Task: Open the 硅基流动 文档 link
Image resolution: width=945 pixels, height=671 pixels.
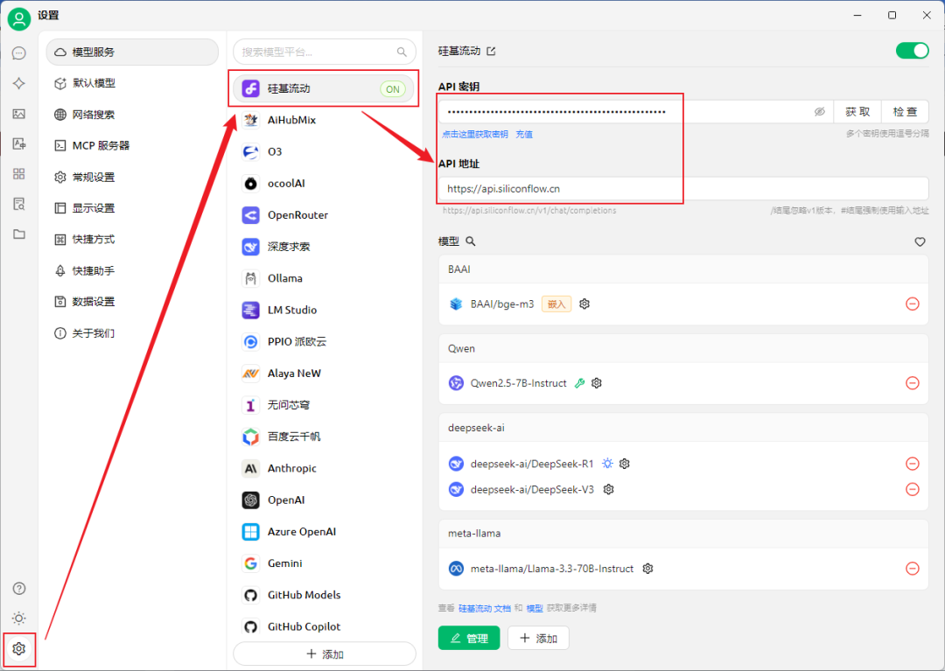Action: coord(485,608)
